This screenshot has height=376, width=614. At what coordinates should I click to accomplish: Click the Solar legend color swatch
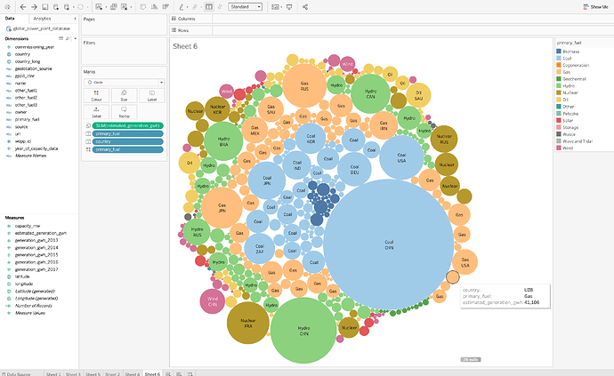[559, 121]
